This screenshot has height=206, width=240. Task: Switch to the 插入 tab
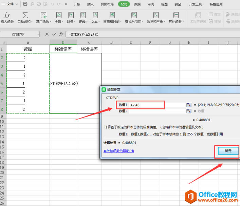click(x=90, y=4)
